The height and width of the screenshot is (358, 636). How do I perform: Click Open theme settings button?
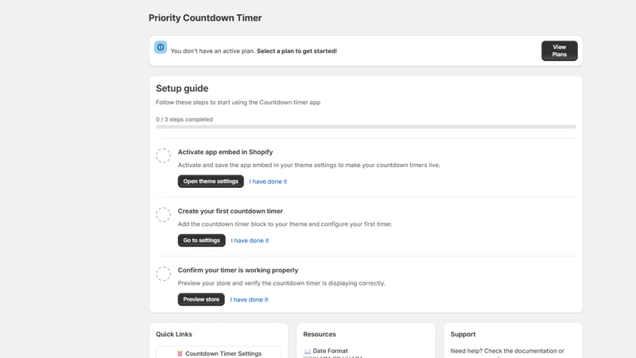211,181
